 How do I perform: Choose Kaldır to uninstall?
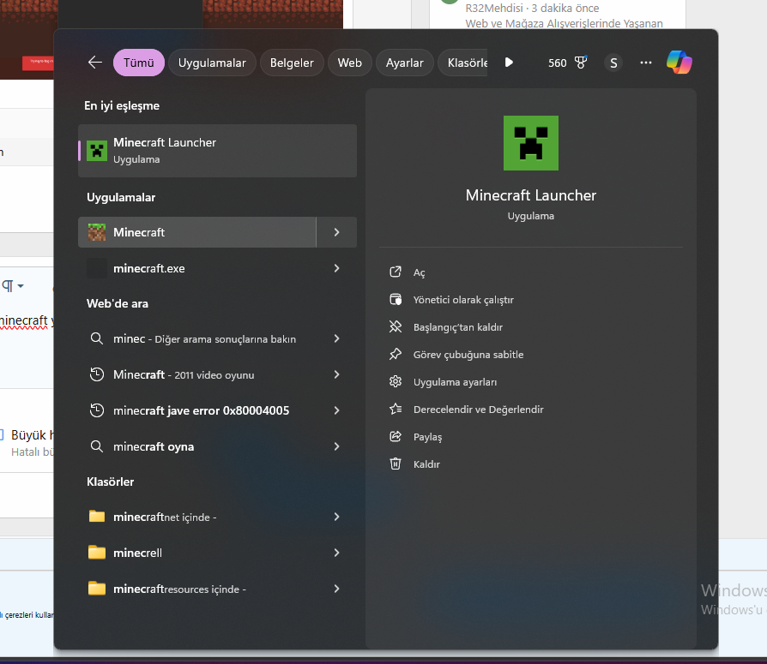click(x=426, y=464)
